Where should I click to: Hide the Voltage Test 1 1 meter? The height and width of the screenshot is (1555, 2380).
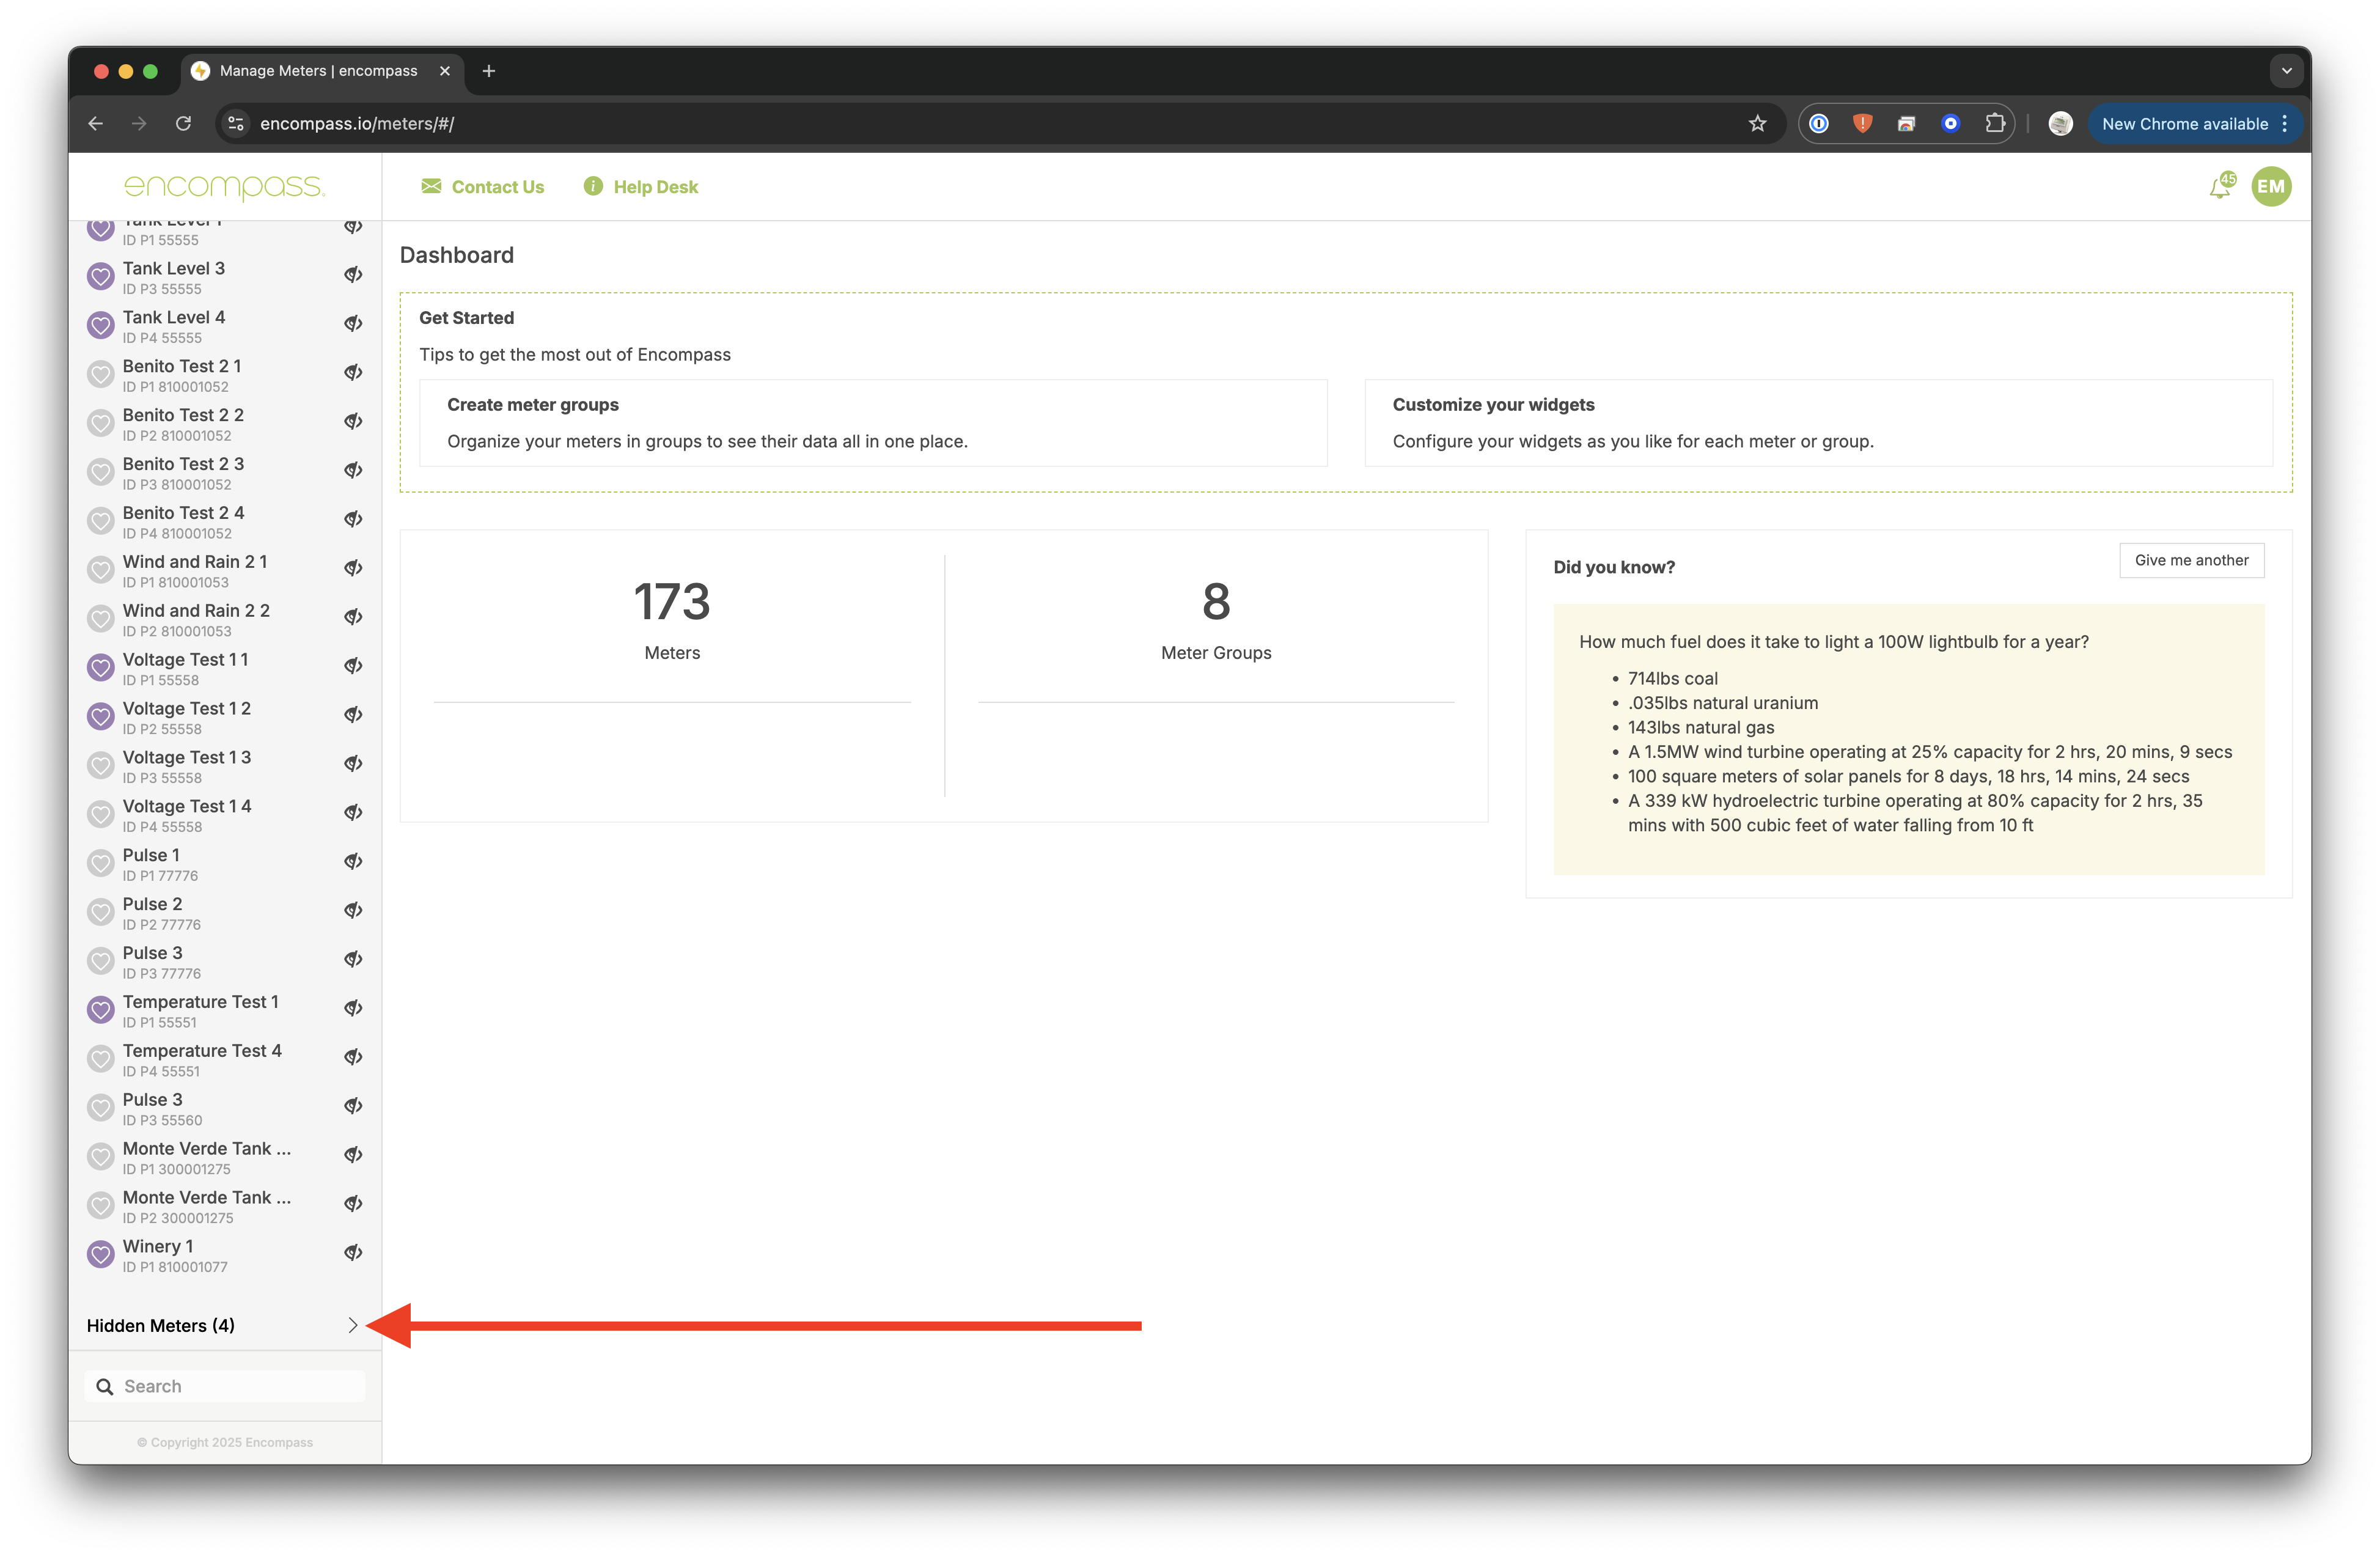coord(353,666)
